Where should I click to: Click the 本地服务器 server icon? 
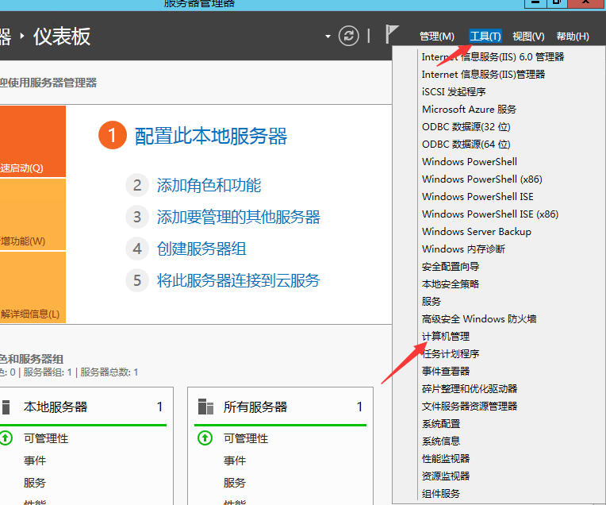6,407
